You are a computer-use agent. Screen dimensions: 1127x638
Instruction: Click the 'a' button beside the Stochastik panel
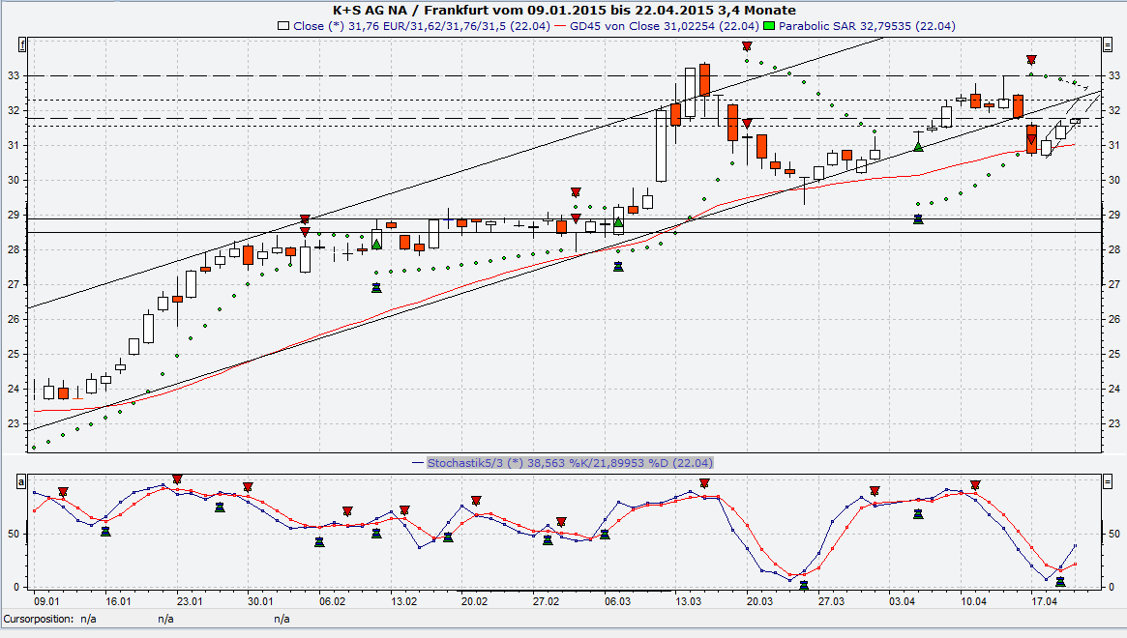[22, 482]
